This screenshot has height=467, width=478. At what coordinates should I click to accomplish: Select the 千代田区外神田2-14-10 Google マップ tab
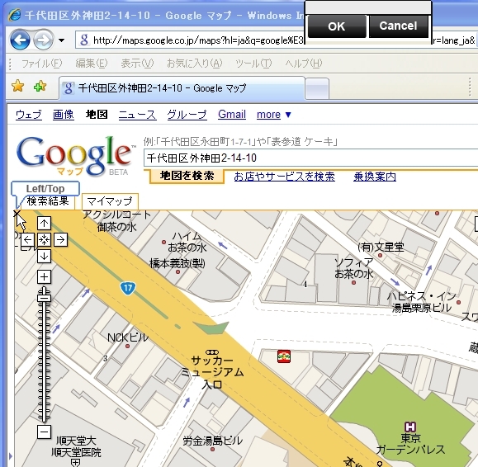click(182, 88)
